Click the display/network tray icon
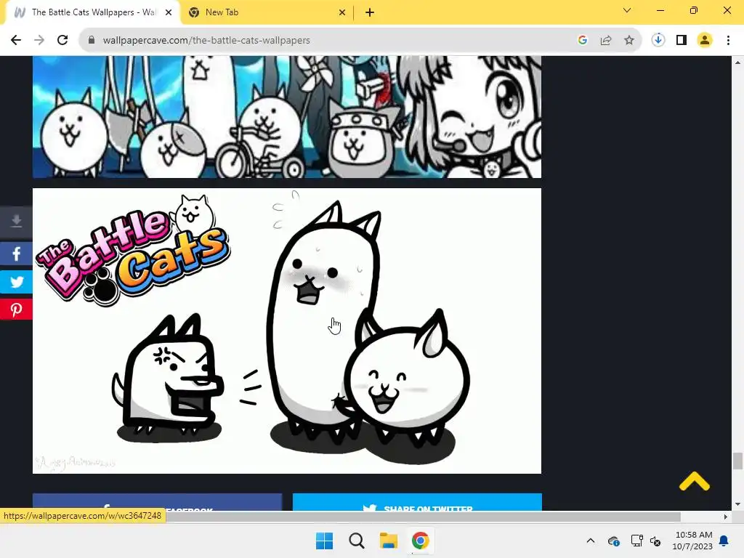 (636, 541)
